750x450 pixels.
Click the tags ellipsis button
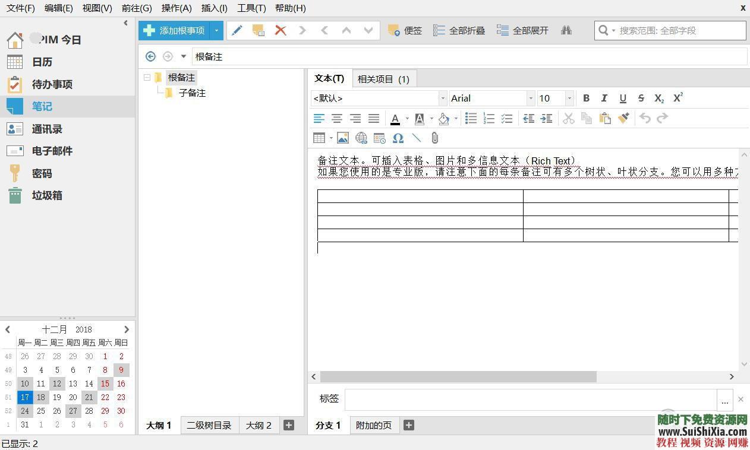coord(725,400)
